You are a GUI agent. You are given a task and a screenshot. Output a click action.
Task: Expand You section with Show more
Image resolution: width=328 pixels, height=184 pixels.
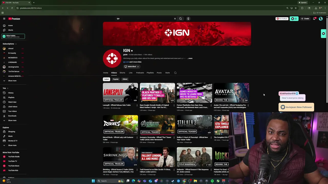13,120
